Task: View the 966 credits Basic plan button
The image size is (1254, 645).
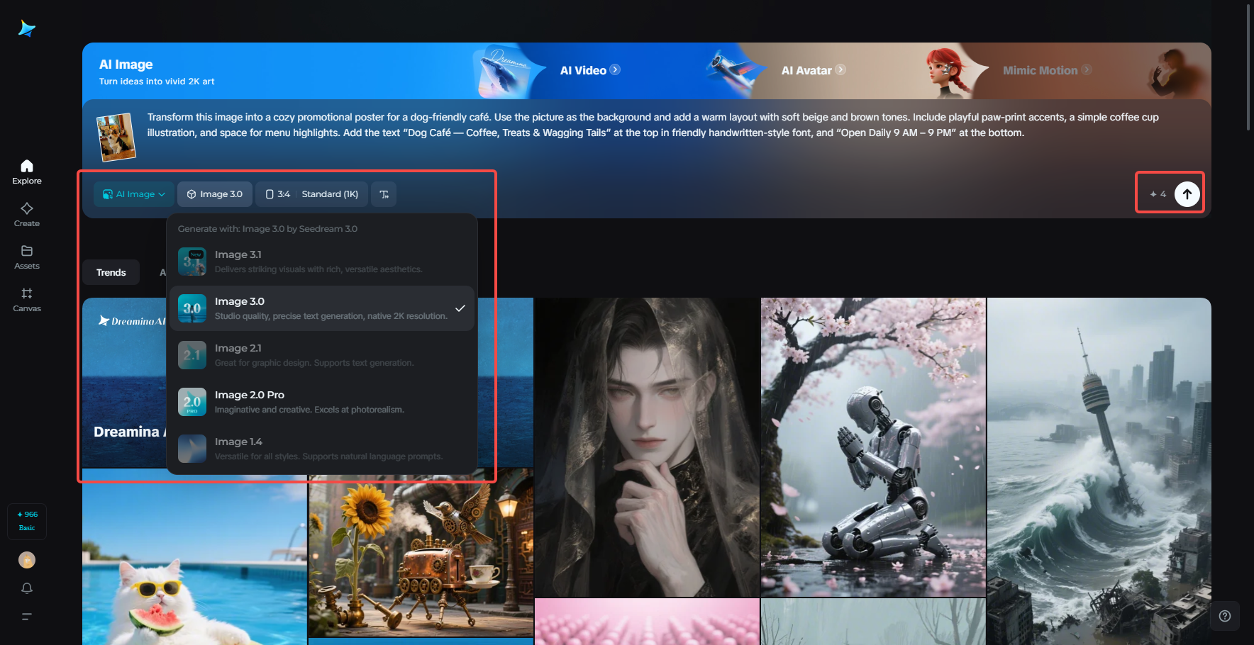Action: tap(27, 521)
